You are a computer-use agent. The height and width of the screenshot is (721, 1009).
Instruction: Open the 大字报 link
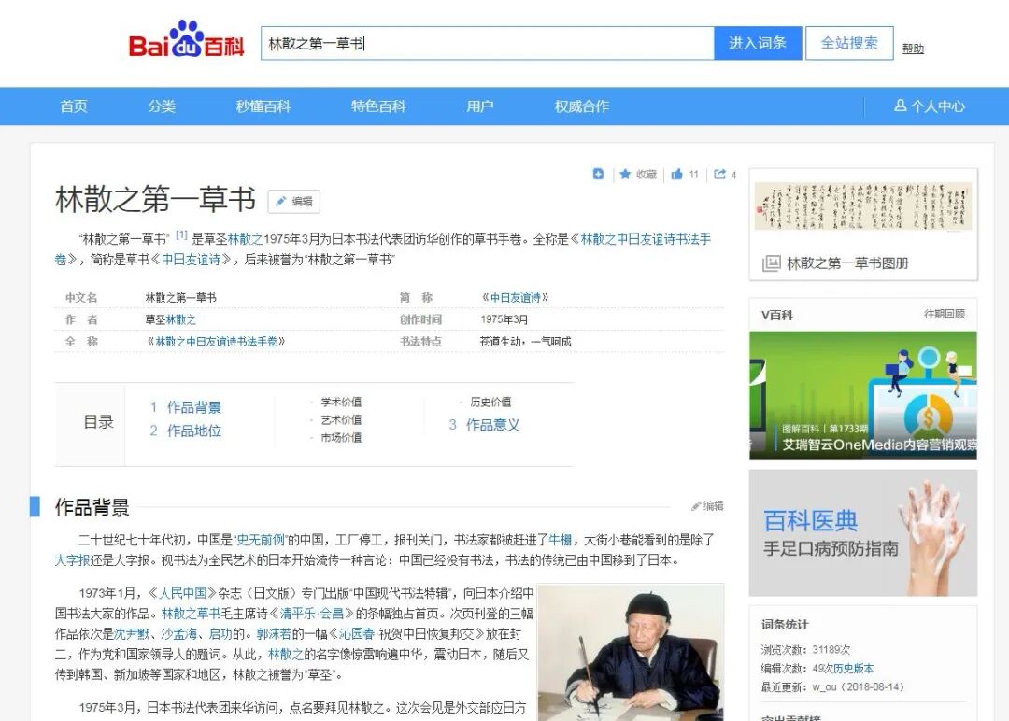pos(72,559)
